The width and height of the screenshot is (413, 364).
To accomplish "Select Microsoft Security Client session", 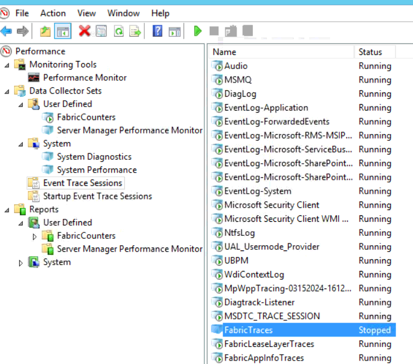I will click(272, 205).
